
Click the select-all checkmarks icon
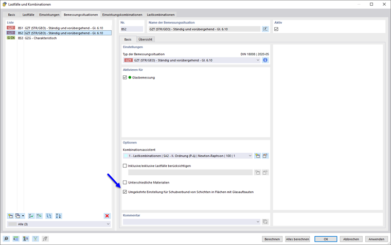click(x=31, y=216)
